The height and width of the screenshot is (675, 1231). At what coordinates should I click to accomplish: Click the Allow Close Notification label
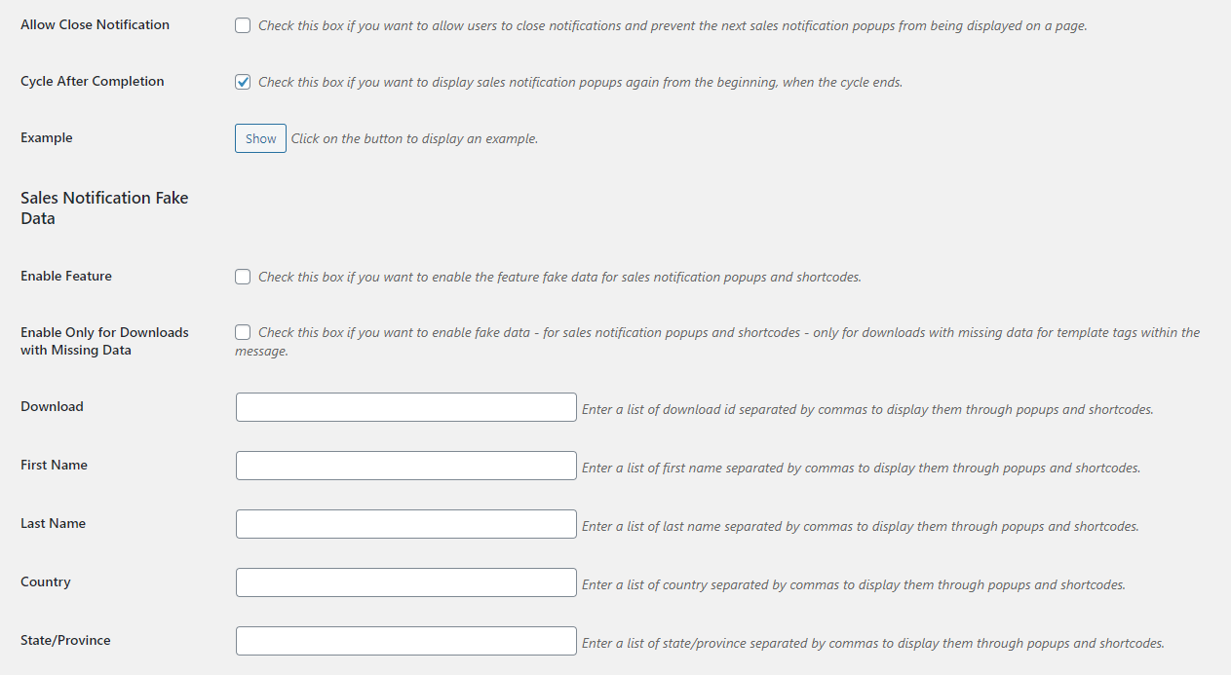[x=95, y=24]
